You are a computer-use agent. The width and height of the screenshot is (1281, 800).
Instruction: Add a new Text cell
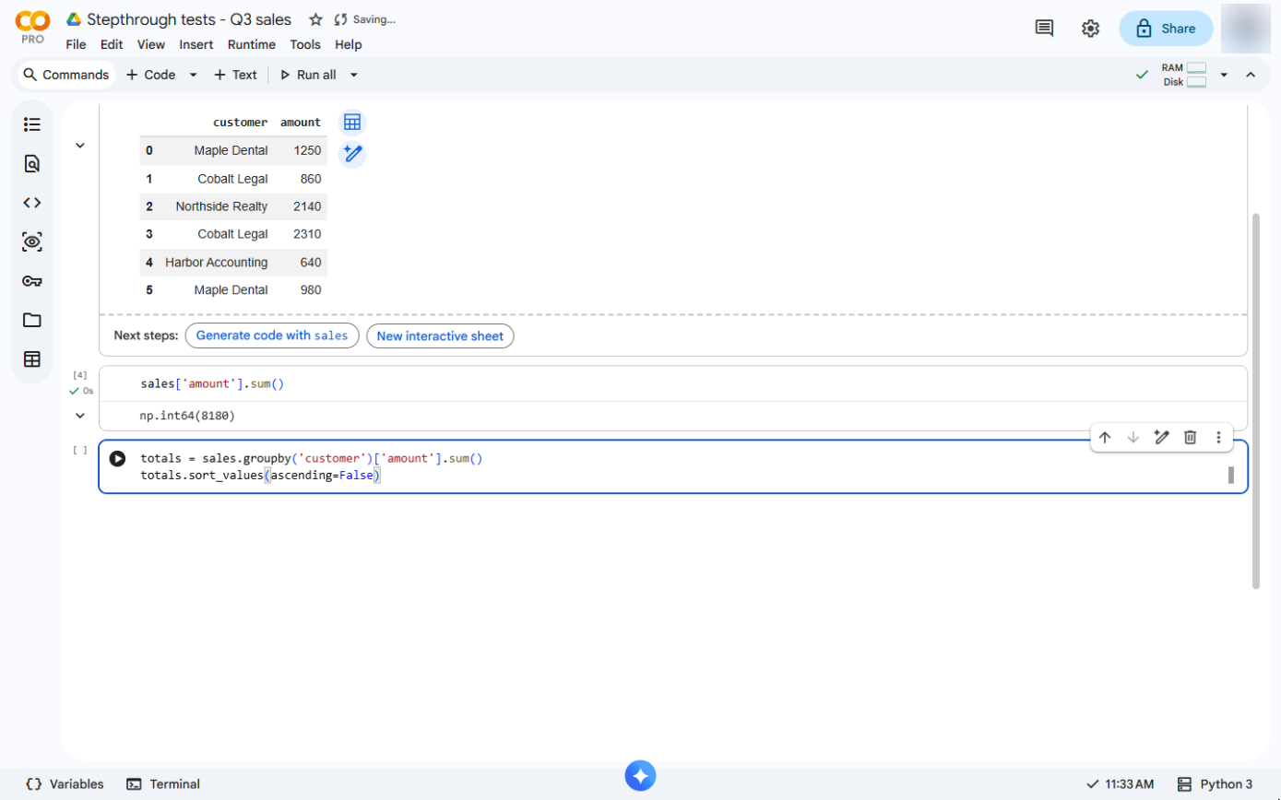pos(235,75)
